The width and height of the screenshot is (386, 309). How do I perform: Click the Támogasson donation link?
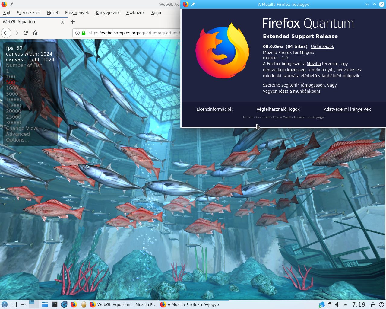pos(313,85)
